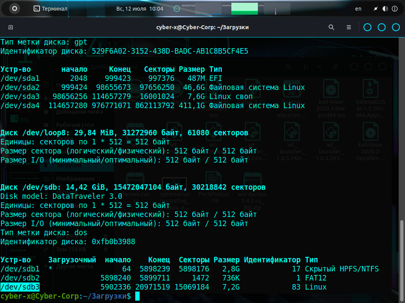Click the volume icon in top bar
Viewport: 405px width, 303px height.
pos(385,9)
